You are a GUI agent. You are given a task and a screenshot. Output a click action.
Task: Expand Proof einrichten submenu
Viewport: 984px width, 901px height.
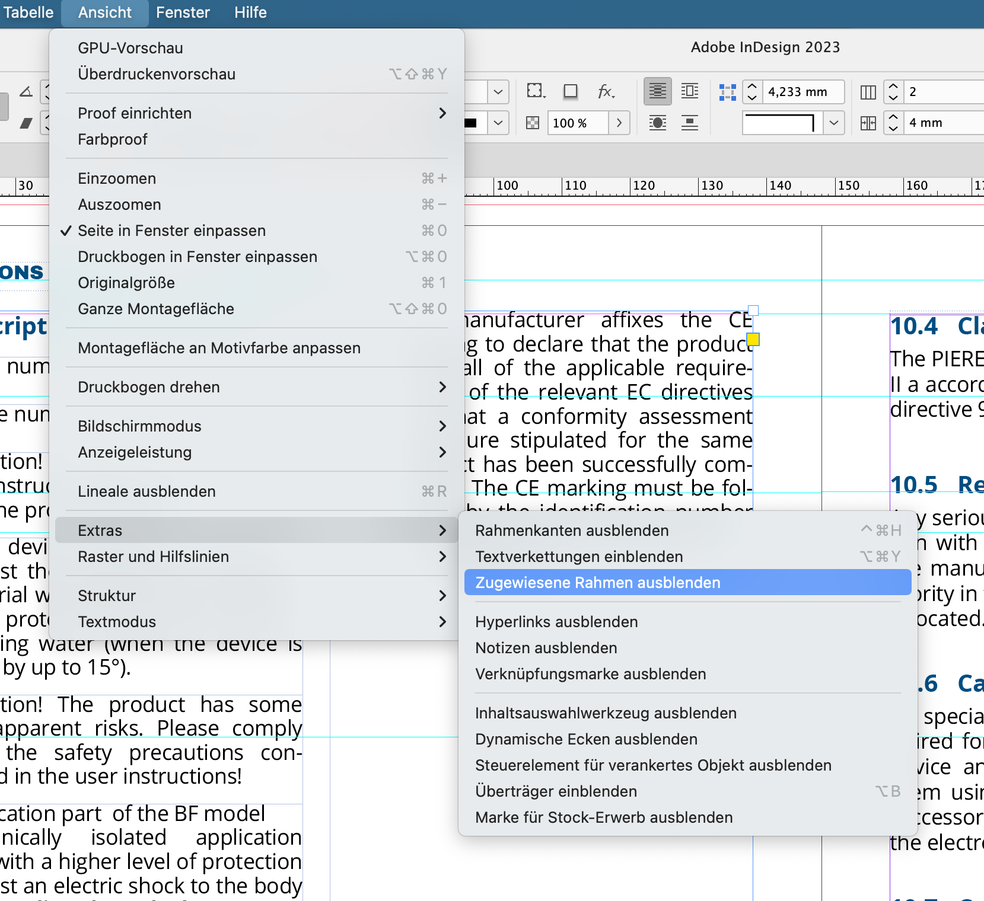(x=256, y=113)
